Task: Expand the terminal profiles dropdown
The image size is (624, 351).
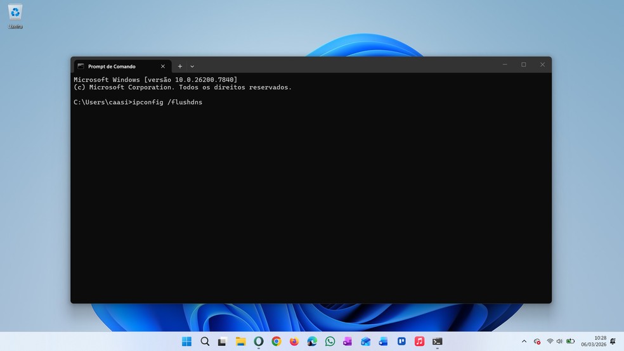Action: coord(192,67)
